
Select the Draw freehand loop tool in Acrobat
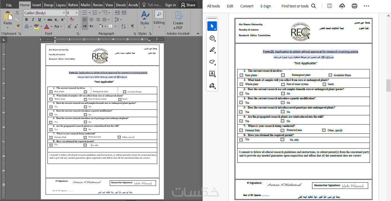[x=212, y=62]
